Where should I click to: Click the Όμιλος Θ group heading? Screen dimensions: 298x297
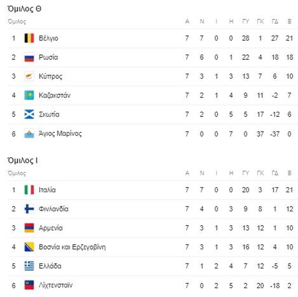coord(24,9)
